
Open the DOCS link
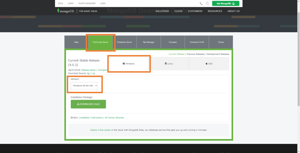point(60,4)
